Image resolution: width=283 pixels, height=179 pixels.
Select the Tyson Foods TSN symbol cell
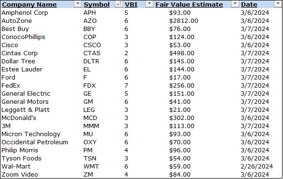(x=90, y=158)
